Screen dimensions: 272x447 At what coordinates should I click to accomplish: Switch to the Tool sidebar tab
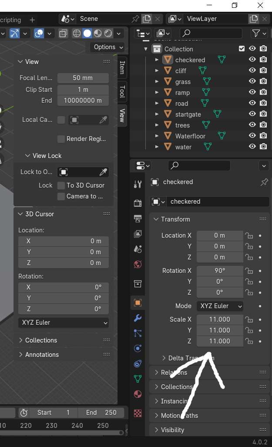[122, 91]
